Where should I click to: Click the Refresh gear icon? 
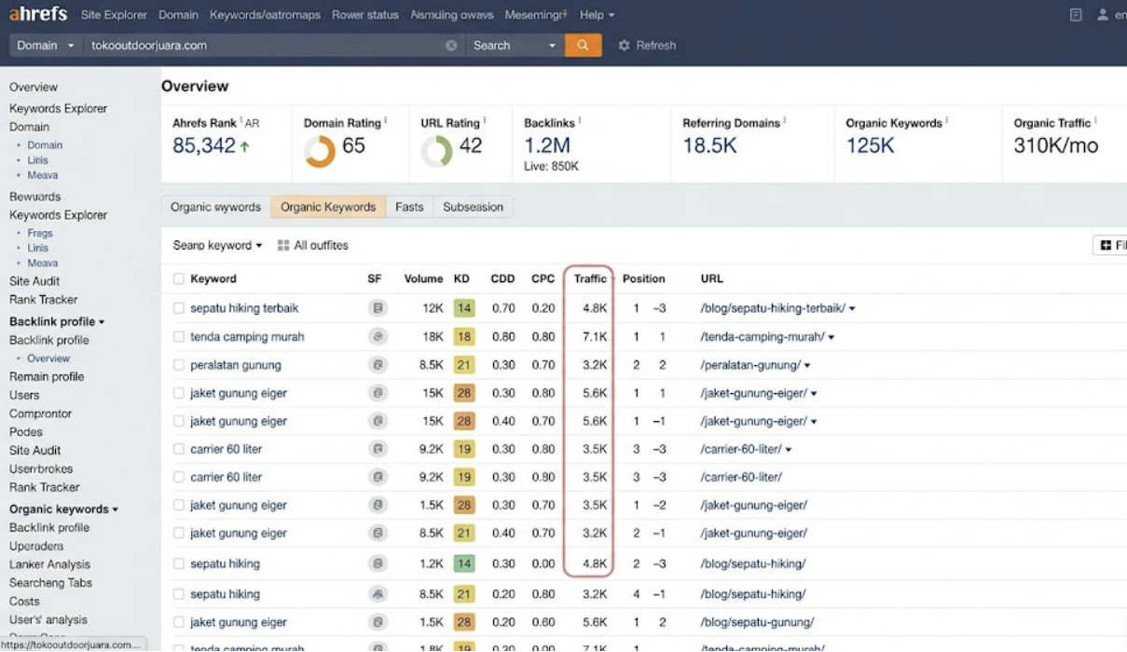click(x=625, y=45)
